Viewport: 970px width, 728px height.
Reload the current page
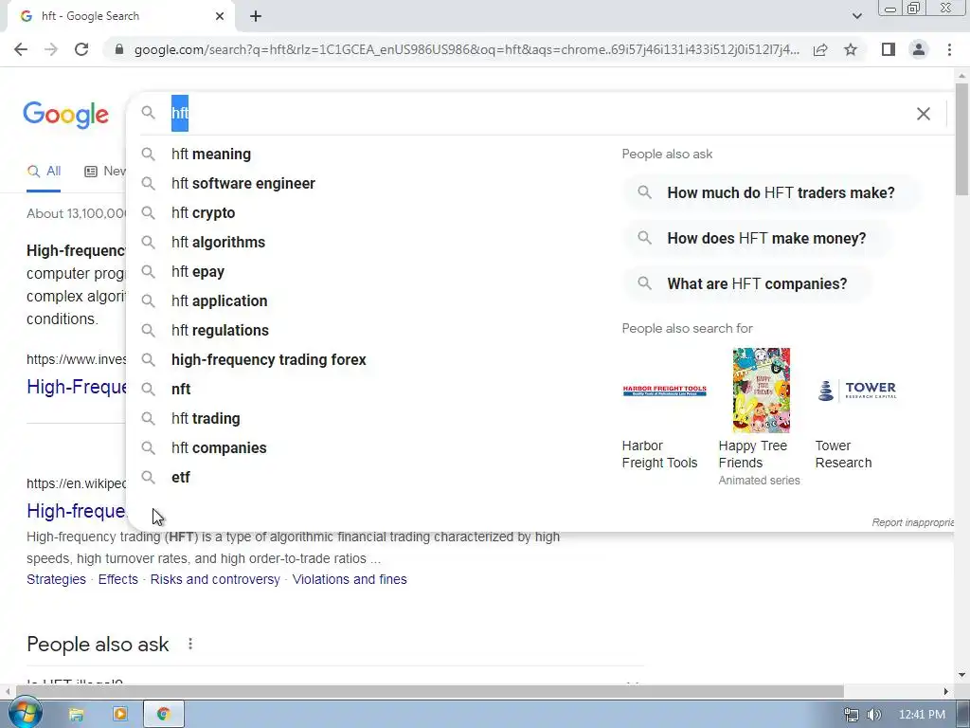81,49
